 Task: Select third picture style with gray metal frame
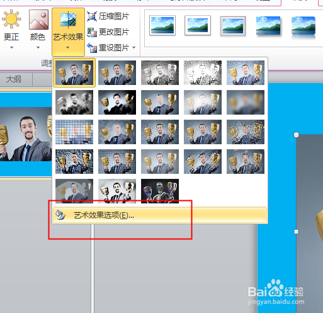(233, 26)
